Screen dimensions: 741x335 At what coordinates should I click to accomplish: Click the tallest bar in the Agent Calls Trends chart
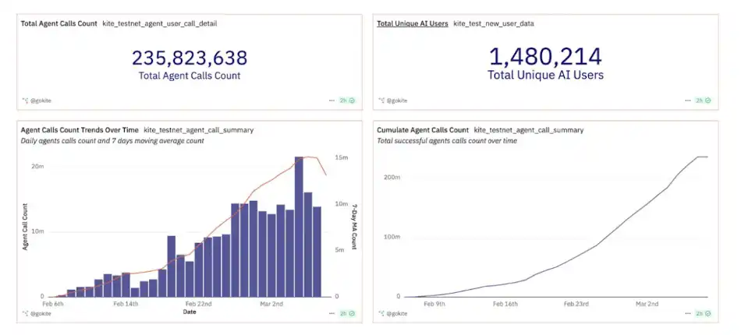tap(299, 226)
